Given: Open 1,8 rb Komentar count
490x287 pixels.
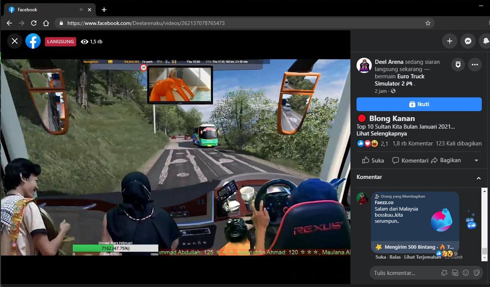Looking at the screenshot, I should pyautogui.click(x=413, y=143).
